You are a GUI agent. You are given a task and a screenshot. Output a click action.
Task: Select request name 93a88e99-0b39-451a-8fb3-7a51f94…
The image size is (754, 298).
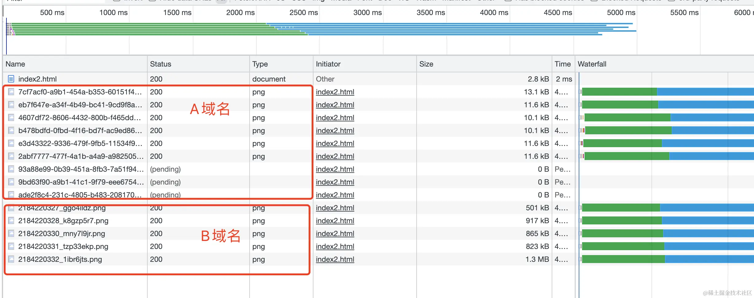81,169
